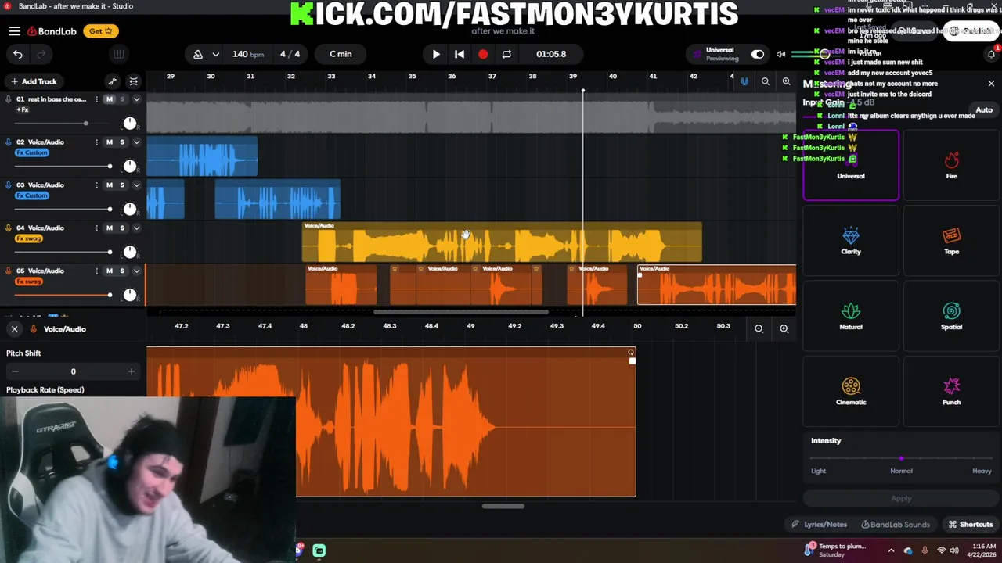This screenshot has width=1002, height=563.
Task: Close the Mastering panel
Action: click(x=991, y=84)
